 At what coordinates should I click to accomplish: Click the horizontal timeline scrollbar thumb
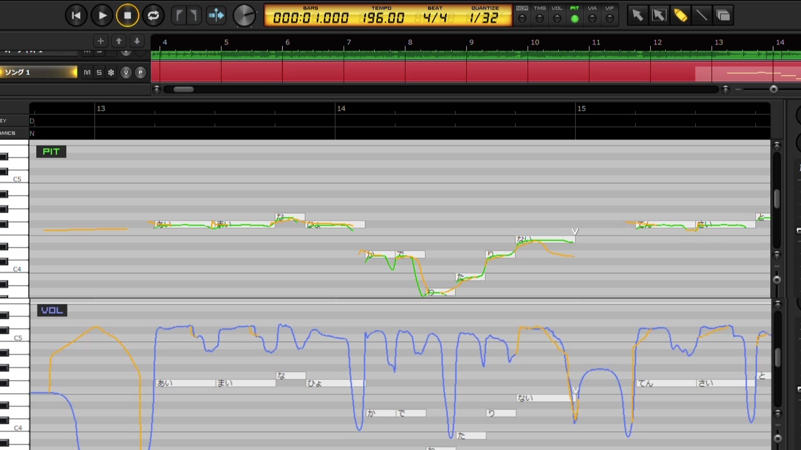pos(183,89)
